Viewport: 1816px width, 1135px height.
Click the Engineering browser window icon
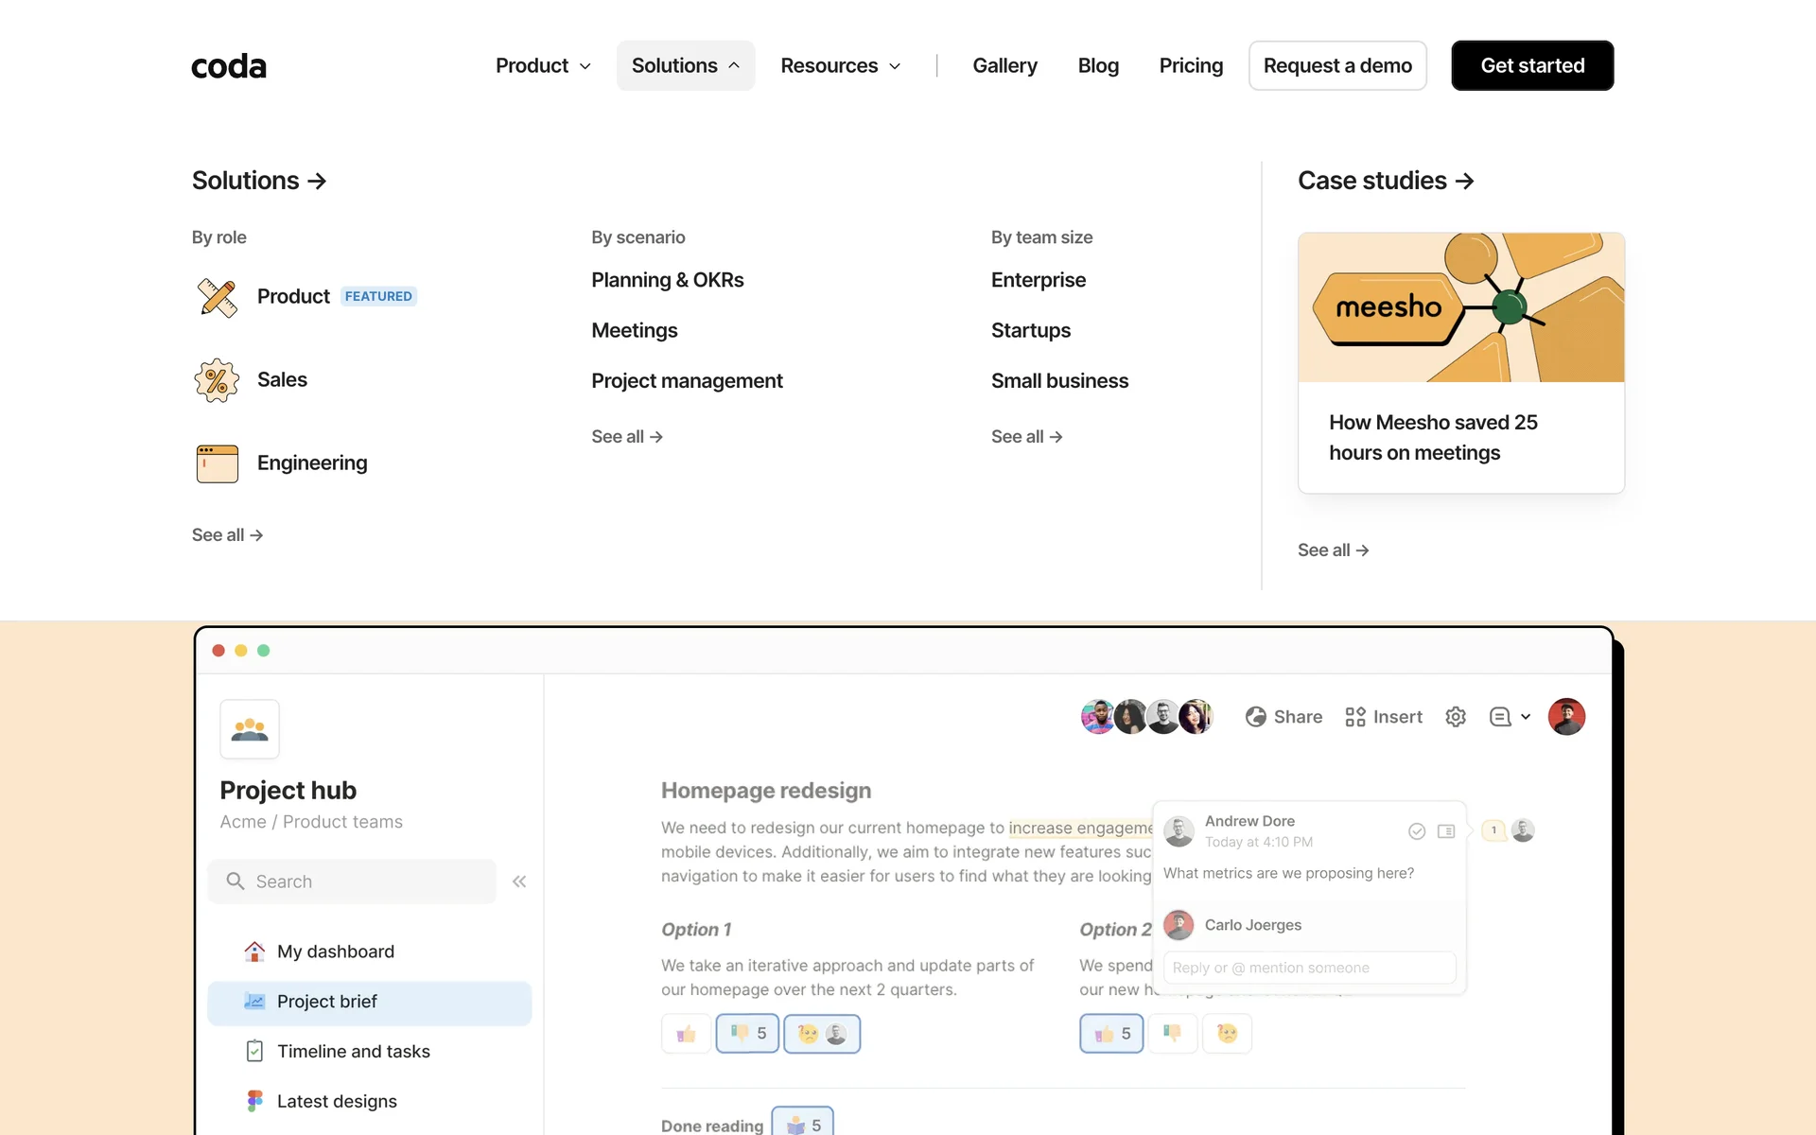click(217, 463)
